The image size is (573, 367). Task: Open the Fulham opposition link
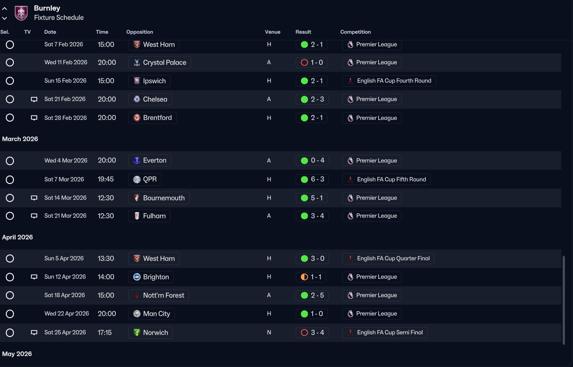[149, 216]
